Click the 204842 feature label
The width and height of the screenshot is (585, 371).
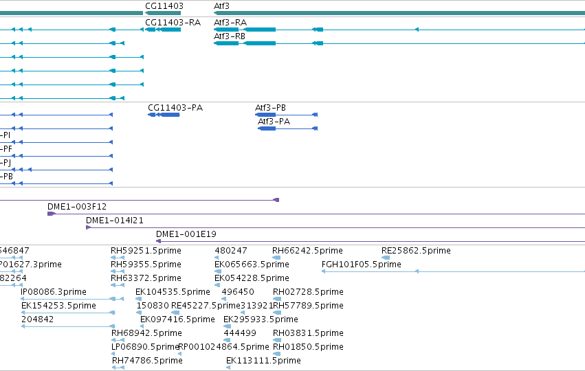pos(37,319)
